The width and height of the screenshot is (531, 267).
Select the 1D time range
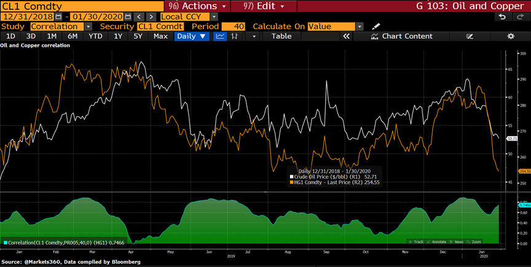click(x=11, y=36)
